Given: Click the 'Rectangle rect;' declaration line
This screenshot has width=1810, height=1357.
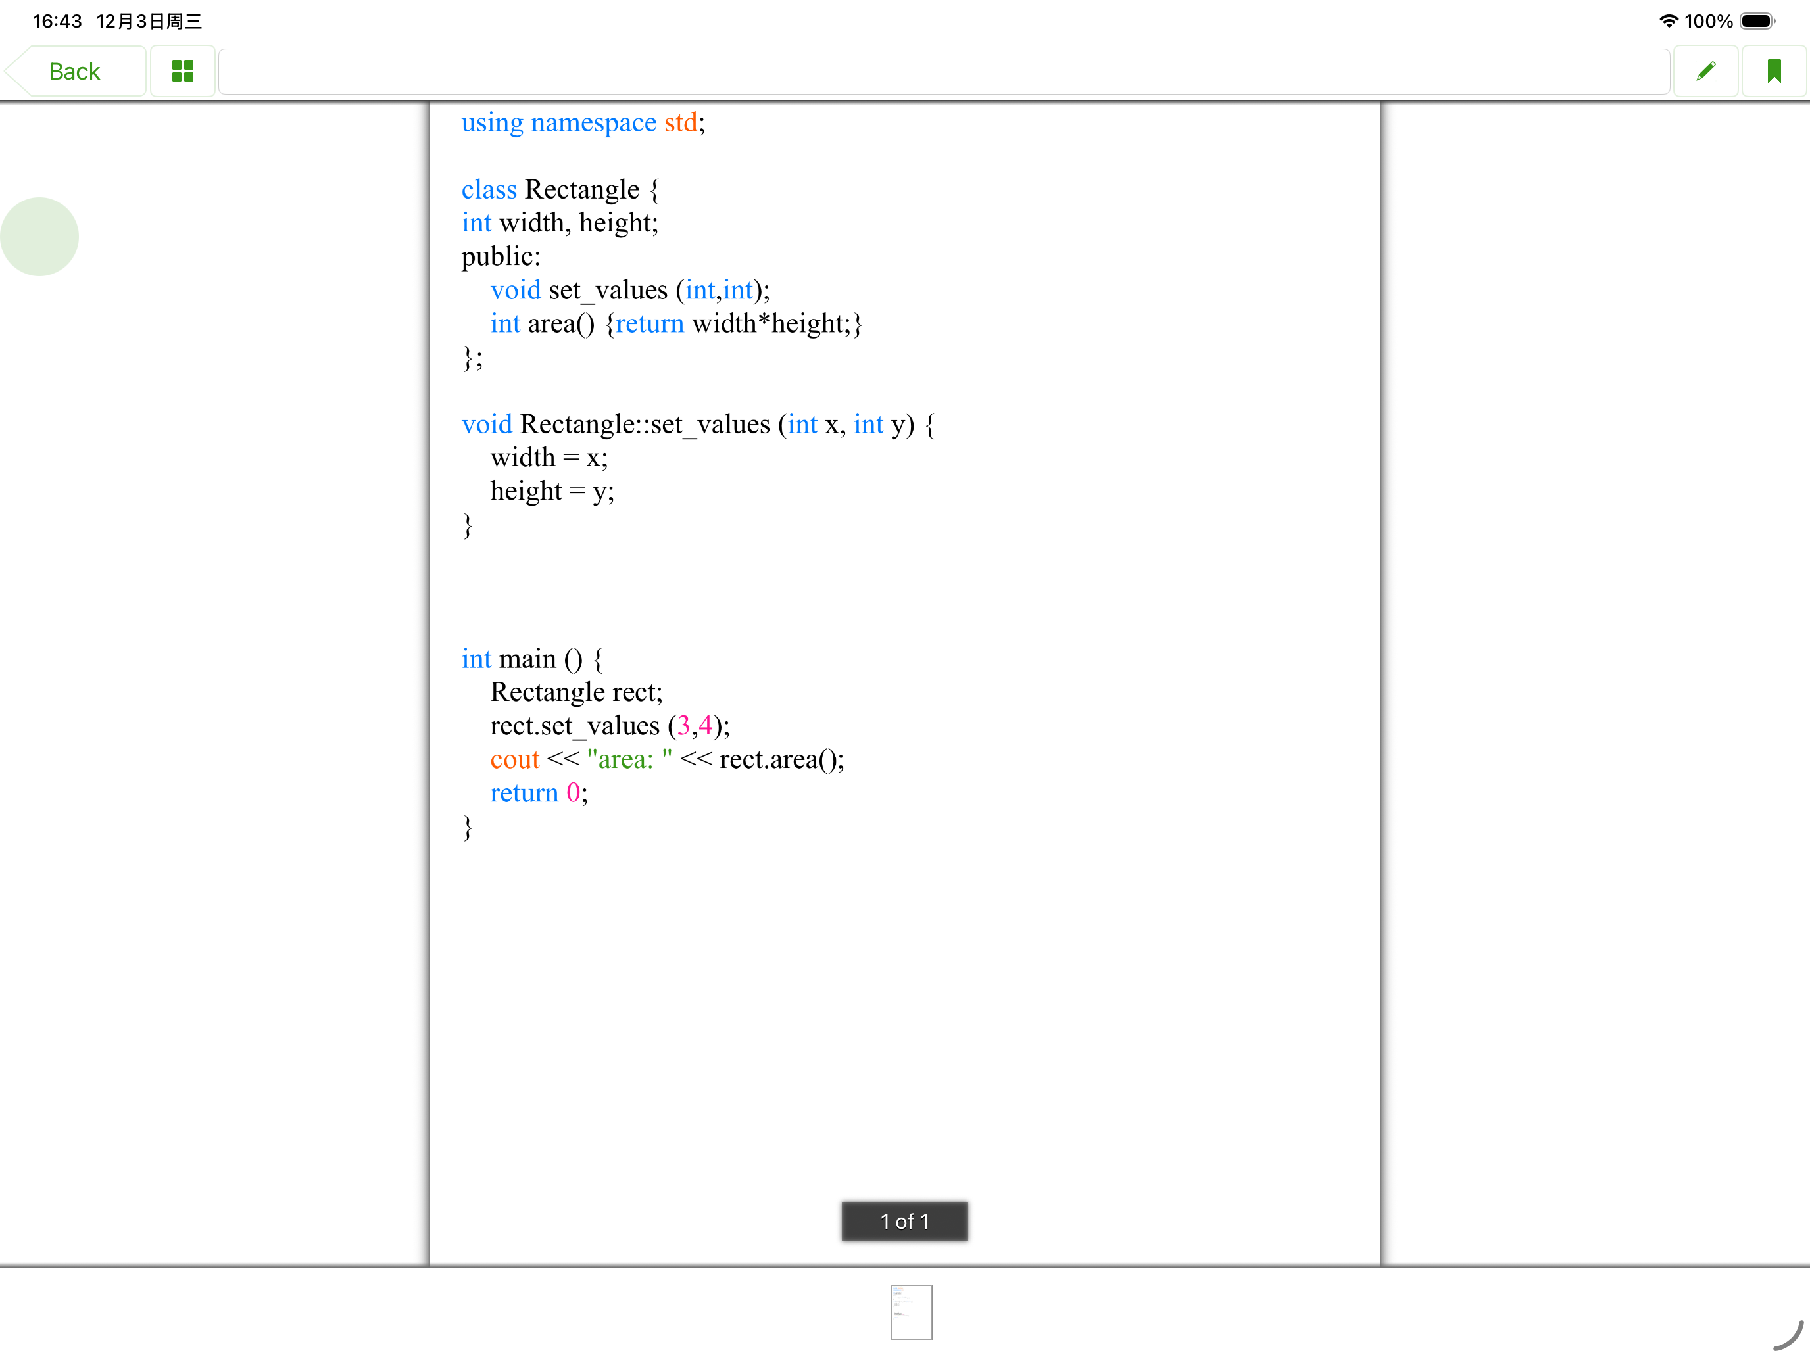Looking at the screenshot, I should click(576, 693).
